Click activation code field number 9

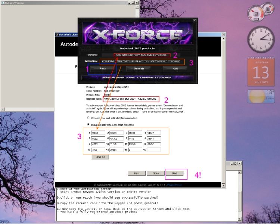[98, 144]
